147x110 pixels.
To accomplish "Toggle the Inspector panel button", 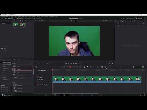I will (x=139, y=19).
